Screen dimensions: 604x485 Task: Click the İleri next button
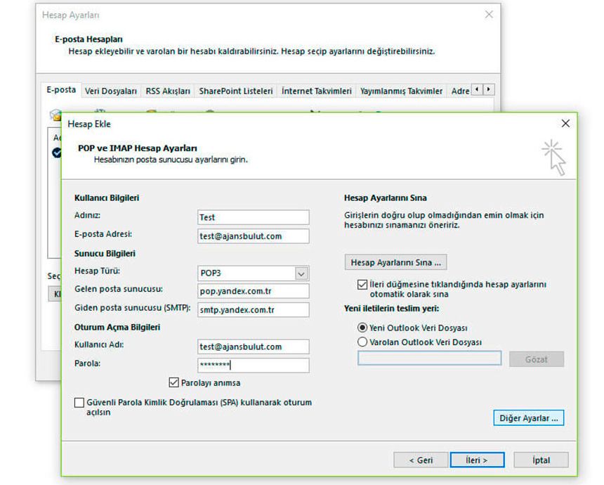[x=477, y=460]
